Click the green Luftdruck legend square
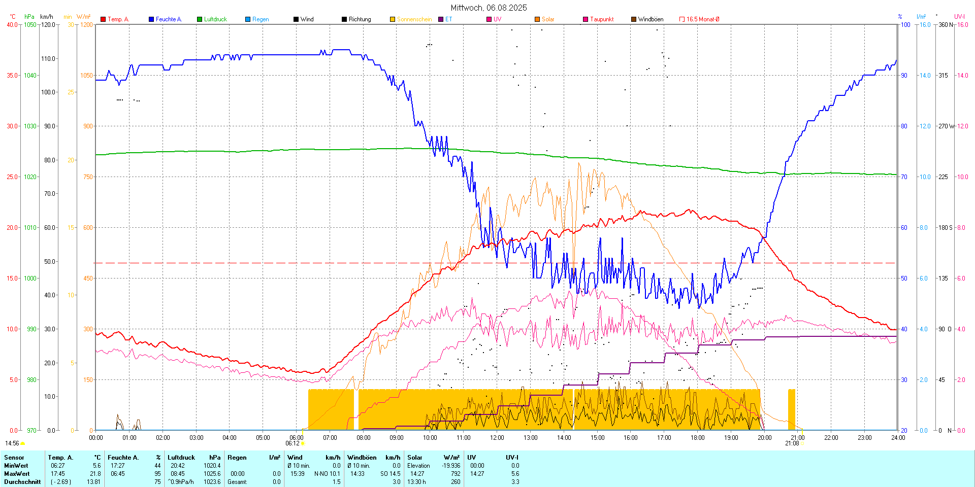 (x=200, y=19)
